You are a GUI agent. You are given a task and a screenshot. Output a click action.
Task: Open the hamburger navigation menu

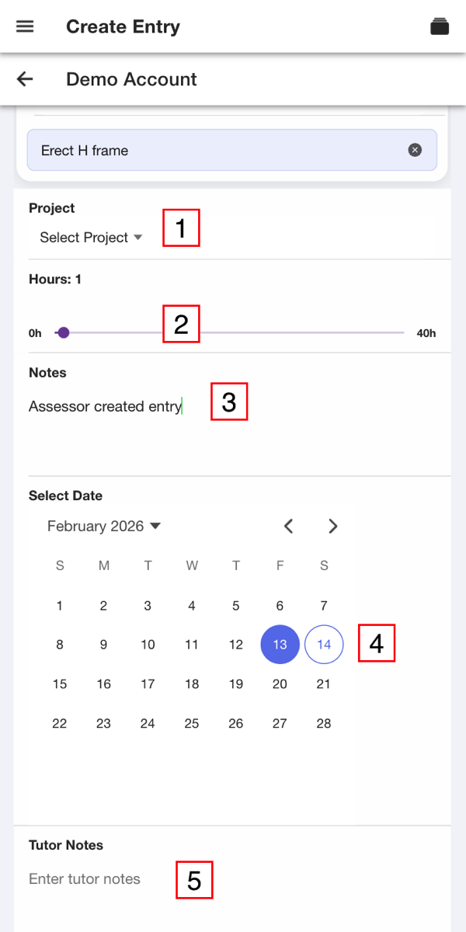click(x=25, y=26)
